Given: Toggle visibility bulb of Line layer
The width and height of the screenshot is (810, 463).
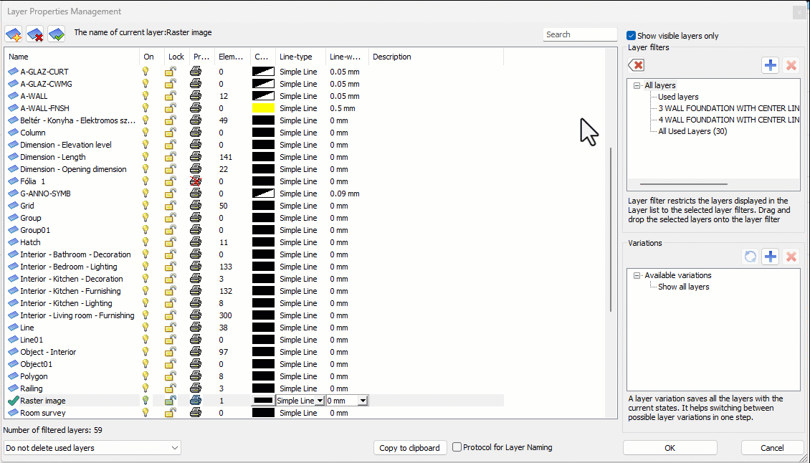Looking at the screenshot, I should pyautogui.click(x=146, y=328).
